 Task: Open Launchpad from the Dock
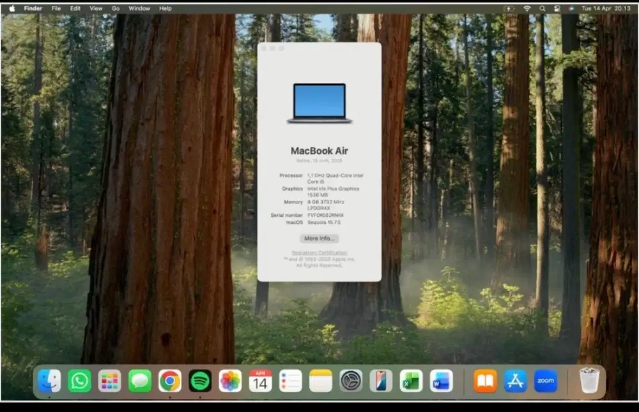pyautogui.click(x=110, y=381)
